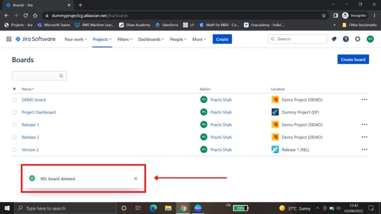Open the Jira help question mark icon

click(x=346, y=39)
